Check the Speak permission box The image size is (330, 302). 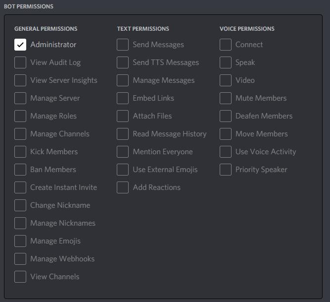pyautogui.click(x=226, y=62)
